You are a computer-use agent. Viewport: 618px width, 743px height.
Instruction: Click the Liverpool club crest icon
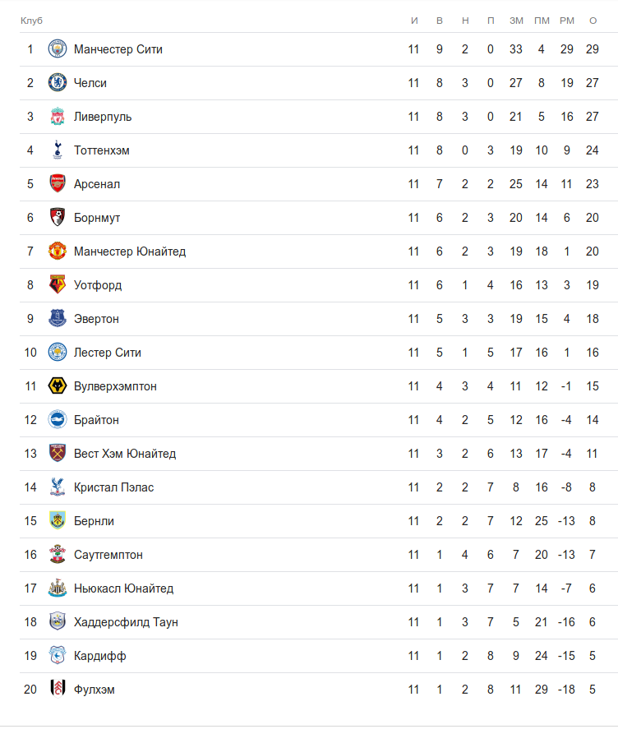click(x=58, y=117)
